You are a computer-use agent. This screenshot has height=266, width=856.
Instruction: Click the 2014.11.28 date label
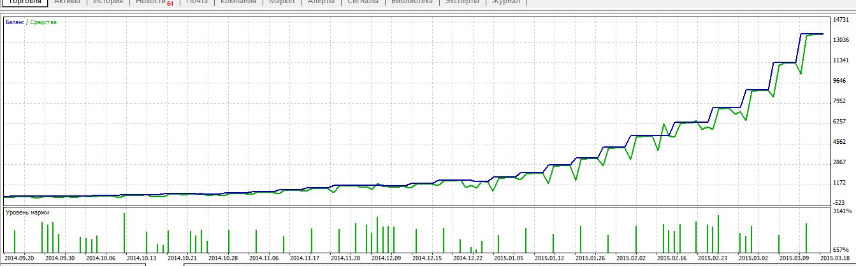(x=345, y=258)
